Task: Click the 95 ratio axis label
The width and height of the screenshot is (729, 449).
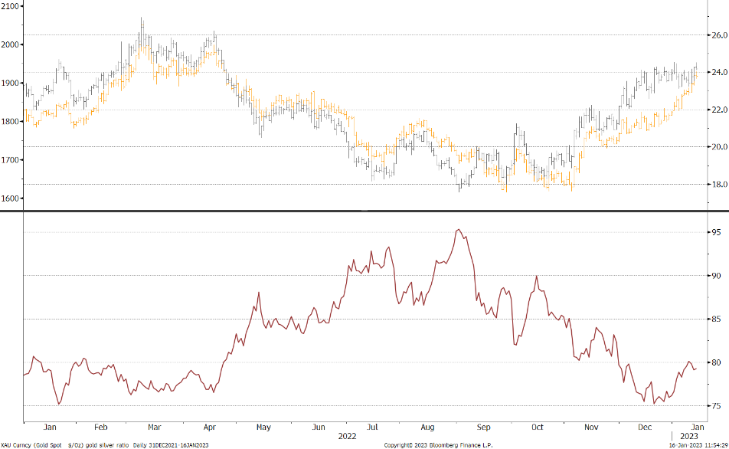Action: 717,232
